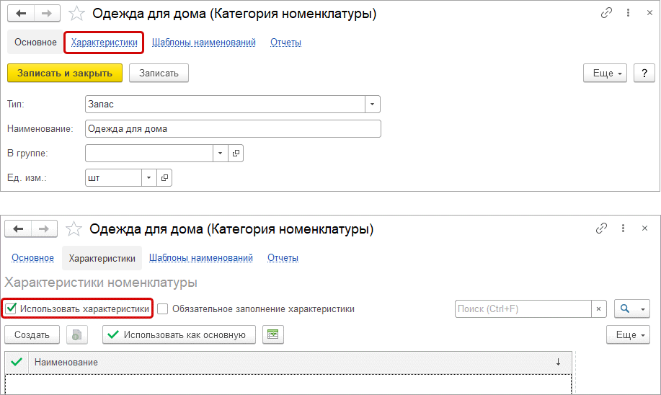Open Отчеты link in lower window

point(283,257)
